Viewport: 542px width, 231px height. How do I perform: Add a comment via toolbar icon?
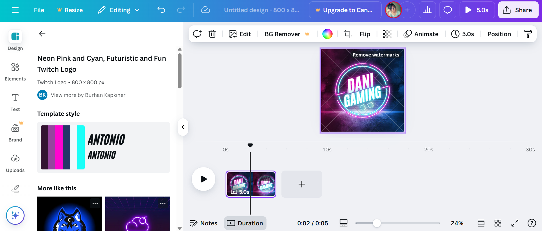click(x=197, y=34)
